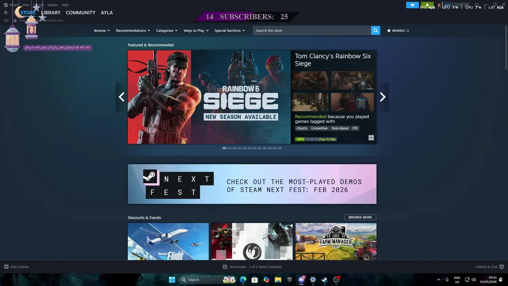Click the Windows platform icon on Siege card

coord(371,138)
